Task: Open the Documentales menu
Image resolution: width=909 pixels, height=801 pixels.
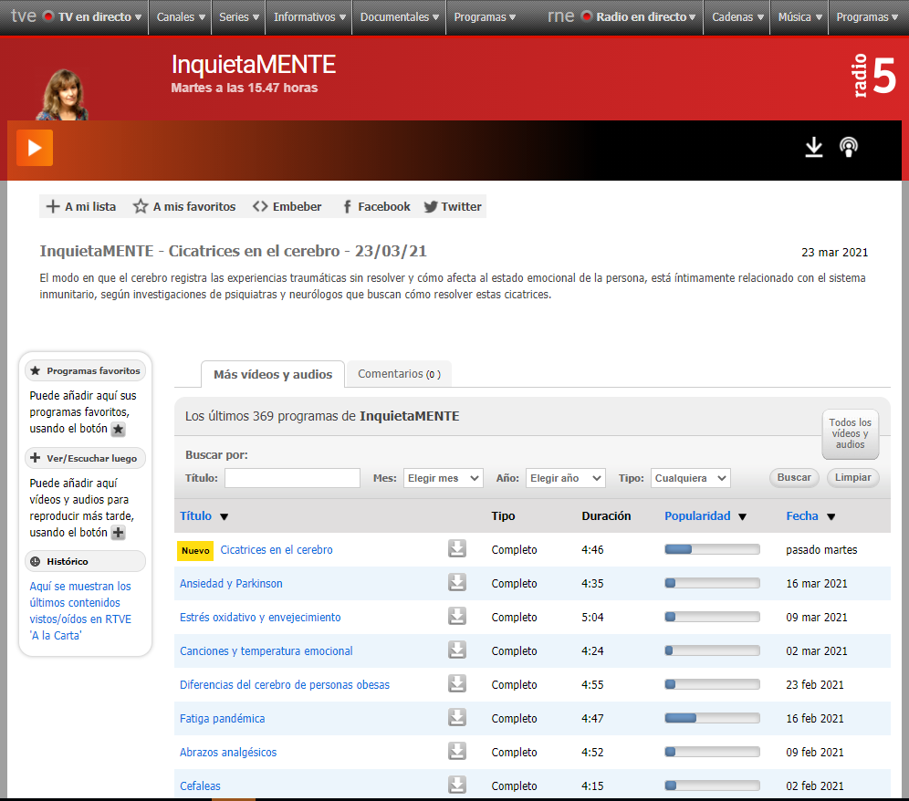Action: click(x=400, y=16)
